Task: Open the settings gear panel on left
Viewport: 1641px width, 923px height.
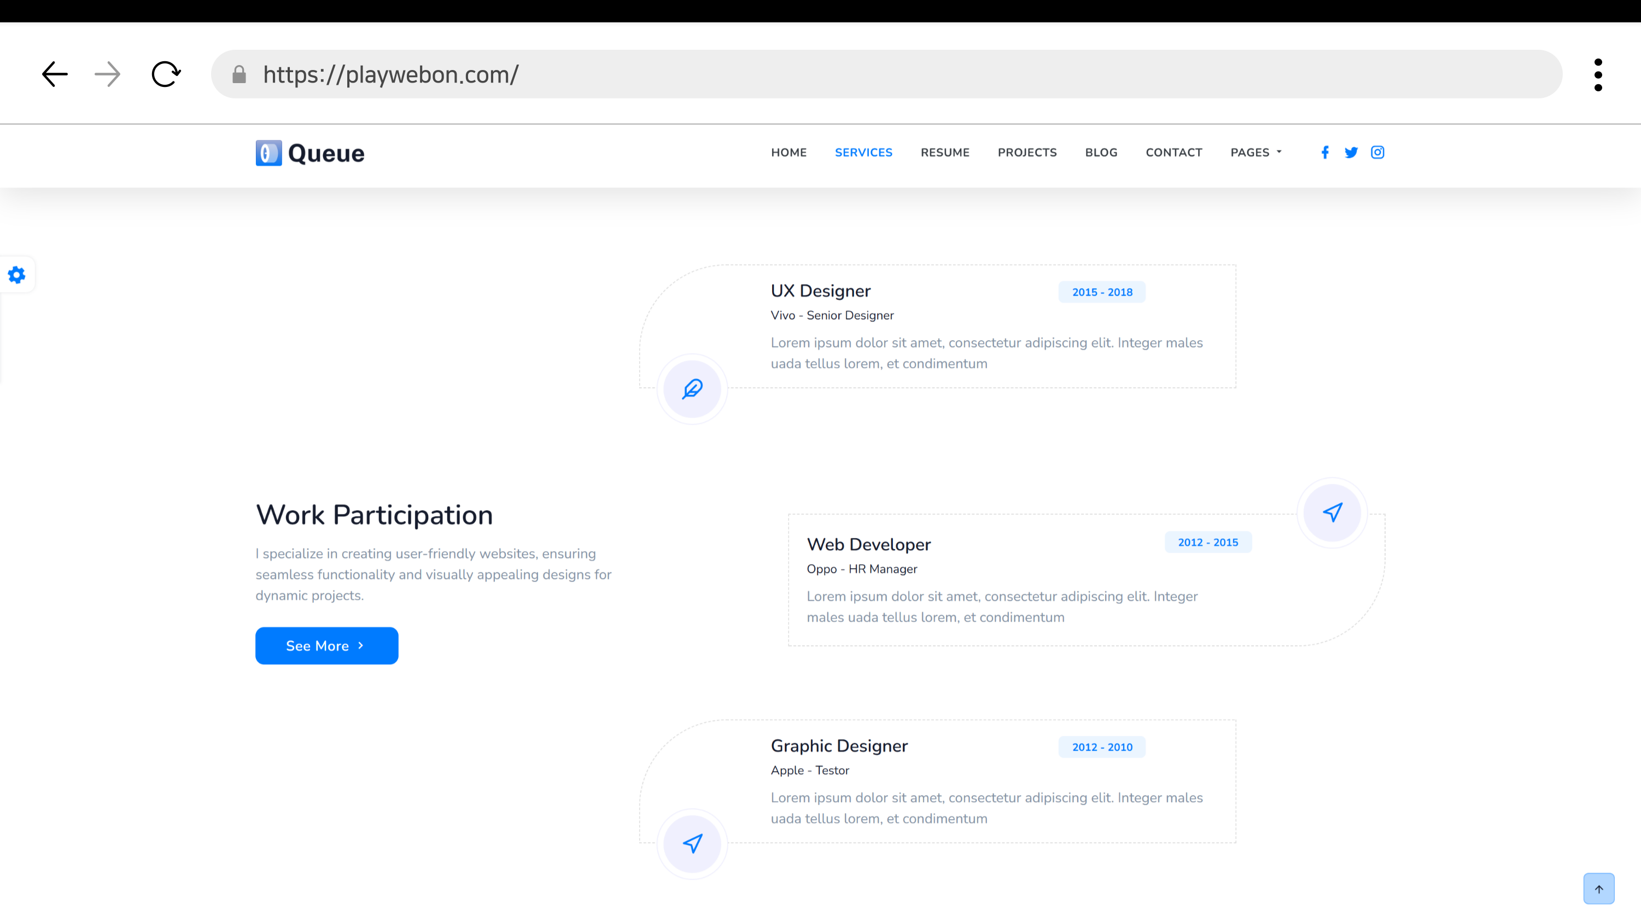Action: pyautogui.click(x=16, y=275)
